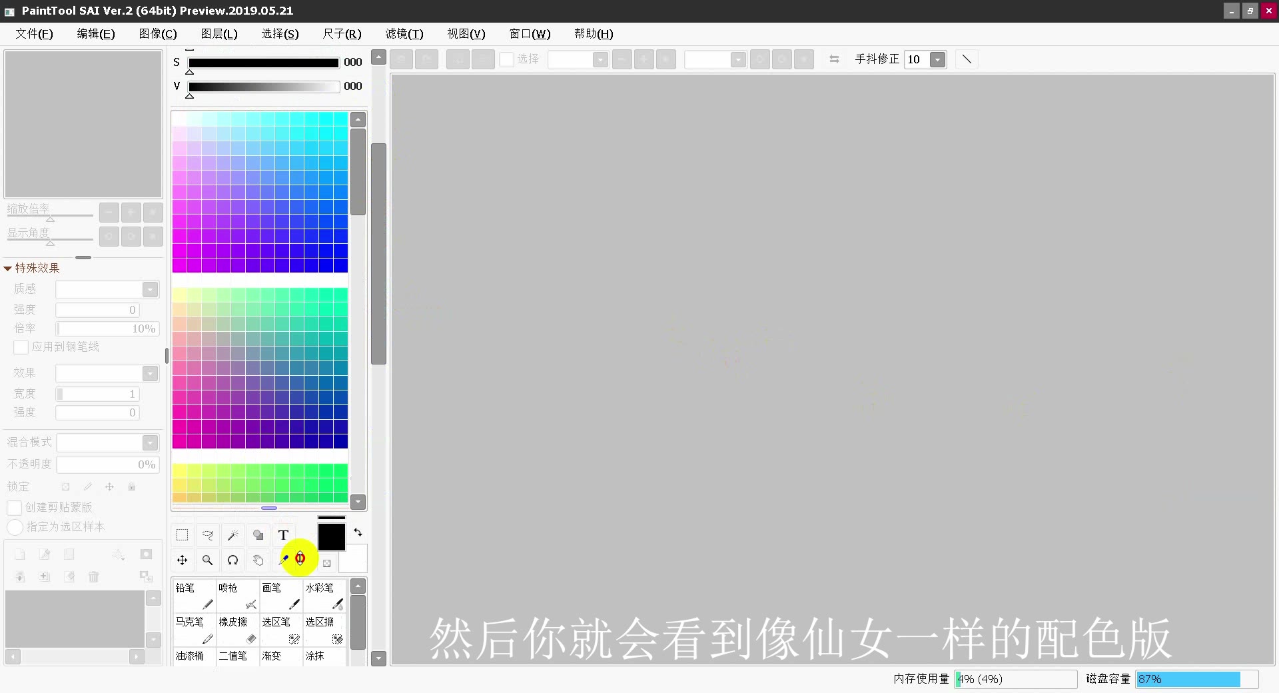Choose the 马克笔 marker tool

click(194, 630)
